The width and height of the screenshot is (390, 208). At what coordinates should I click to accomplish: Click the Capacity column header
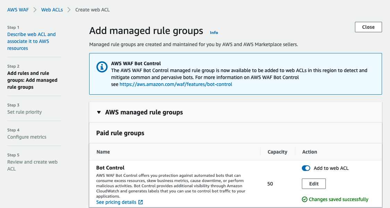(277, 152)
